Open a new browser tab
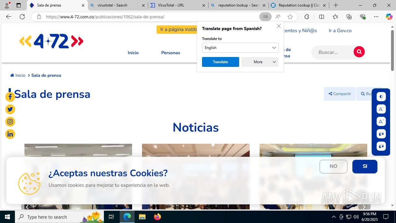 (x=336, y=5)
